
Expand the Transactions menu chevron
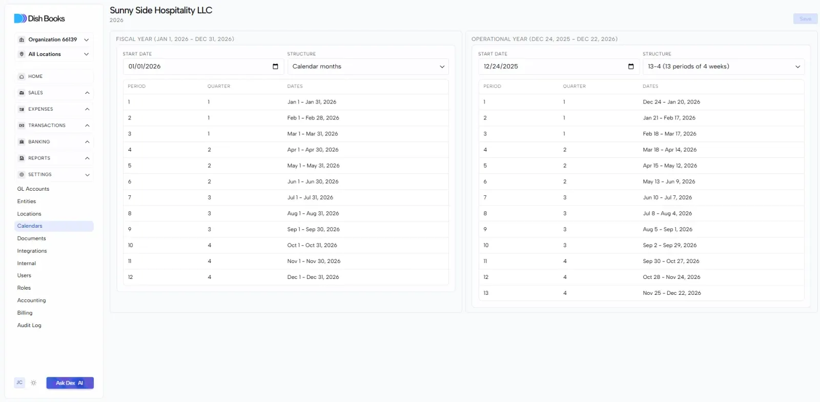point(87,126)
